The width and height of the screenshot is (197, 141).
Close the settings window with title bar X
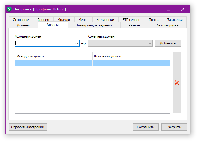(x=183, y=9)
